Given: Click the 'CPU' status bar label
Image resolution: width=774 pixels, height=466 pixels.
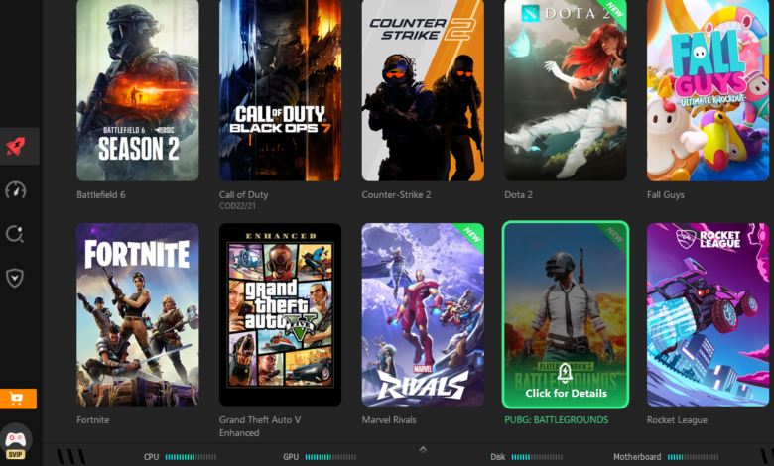Looking at the screenshot, I should tap(151, 457).
